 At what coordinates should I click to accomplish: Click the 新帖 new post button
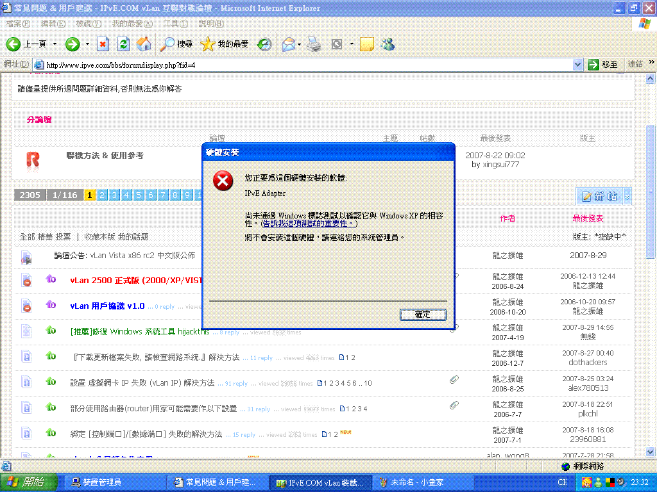pyautogui.click(x=600, y=196)
